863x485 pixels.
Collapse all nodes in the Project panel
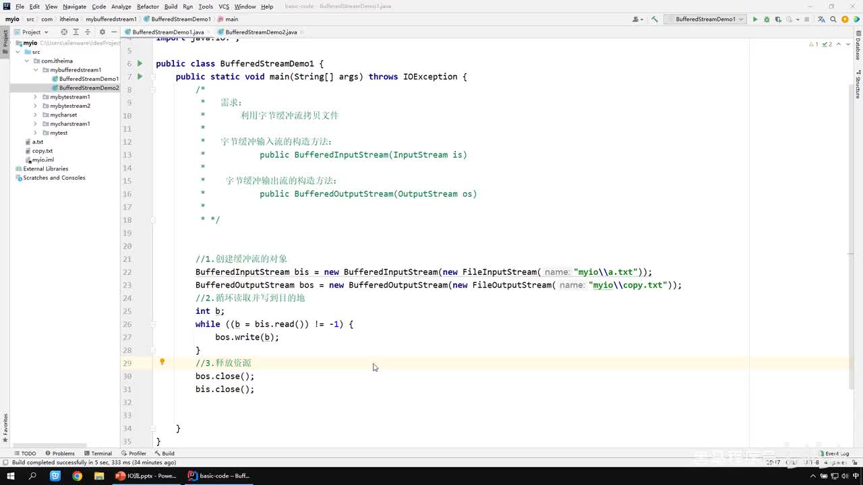[88, 32]
